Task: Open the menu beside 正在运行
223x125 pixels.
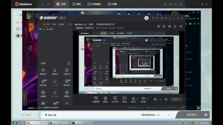Action: (x=206, y=115)
